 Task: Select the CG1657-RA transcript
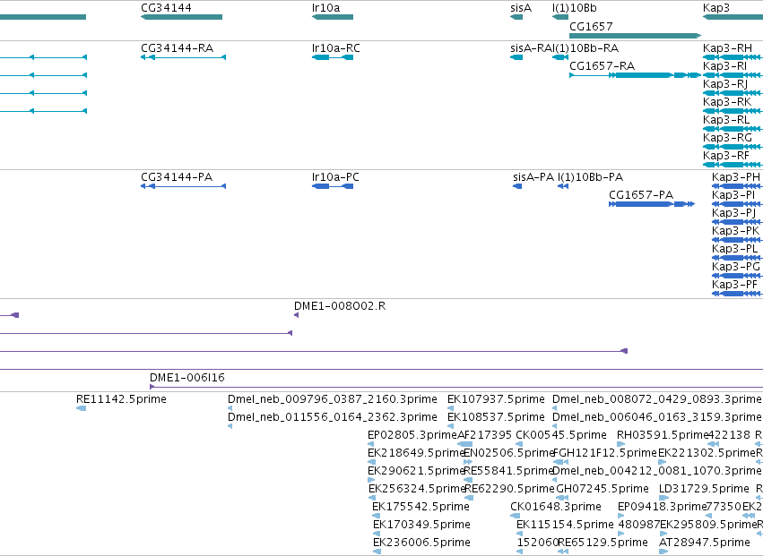click(635, 75)
